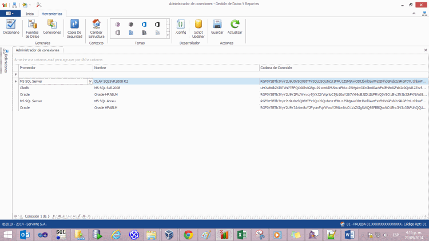The width and height of the screenshot is (429, 241).
Task: Refresh using the Actualizar button
Action: tap(235, 27)
